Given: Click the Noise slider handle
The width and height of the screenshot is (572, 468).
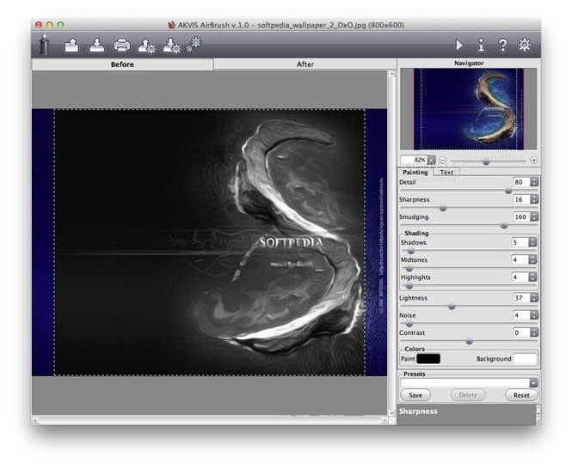Looking at the screenshot, I should 409,324.
